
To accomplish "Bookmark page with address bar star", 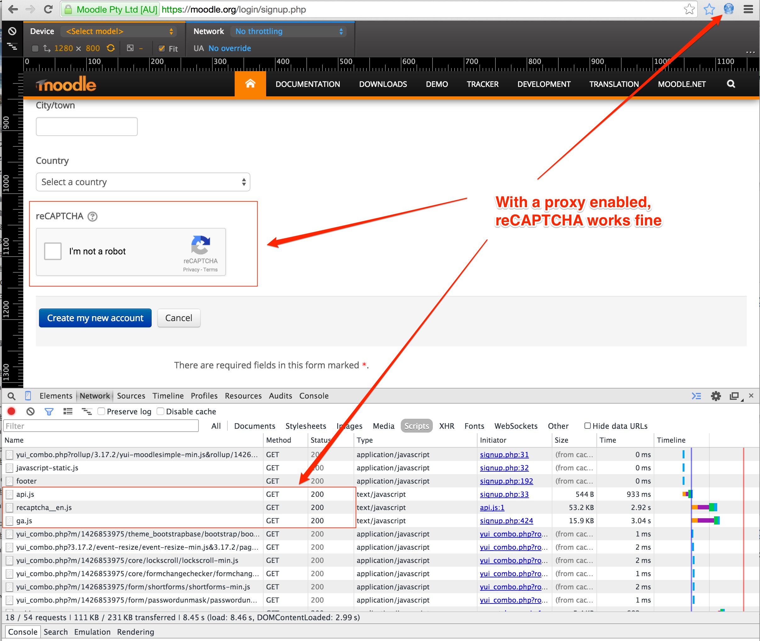I will [x=689, y=9].
